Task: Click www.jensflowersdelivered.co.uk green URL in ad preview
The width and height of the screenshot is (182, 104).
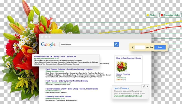Action: pyautogui.click(x=128, y=96)
